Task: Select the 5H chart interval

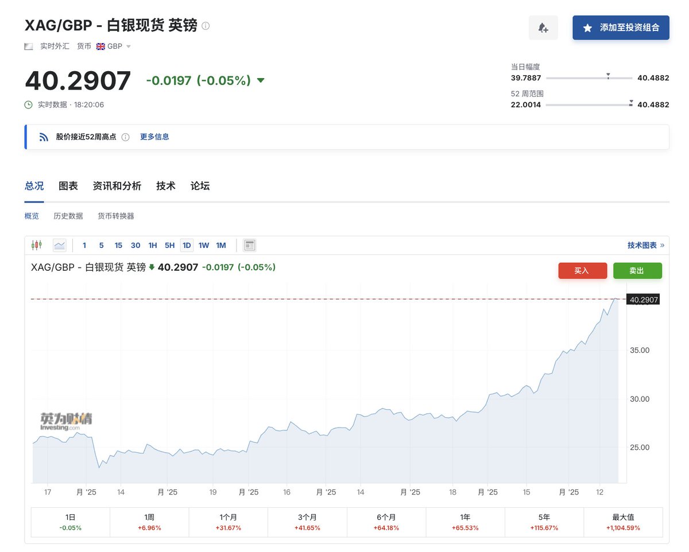Action: pos(169,245)
